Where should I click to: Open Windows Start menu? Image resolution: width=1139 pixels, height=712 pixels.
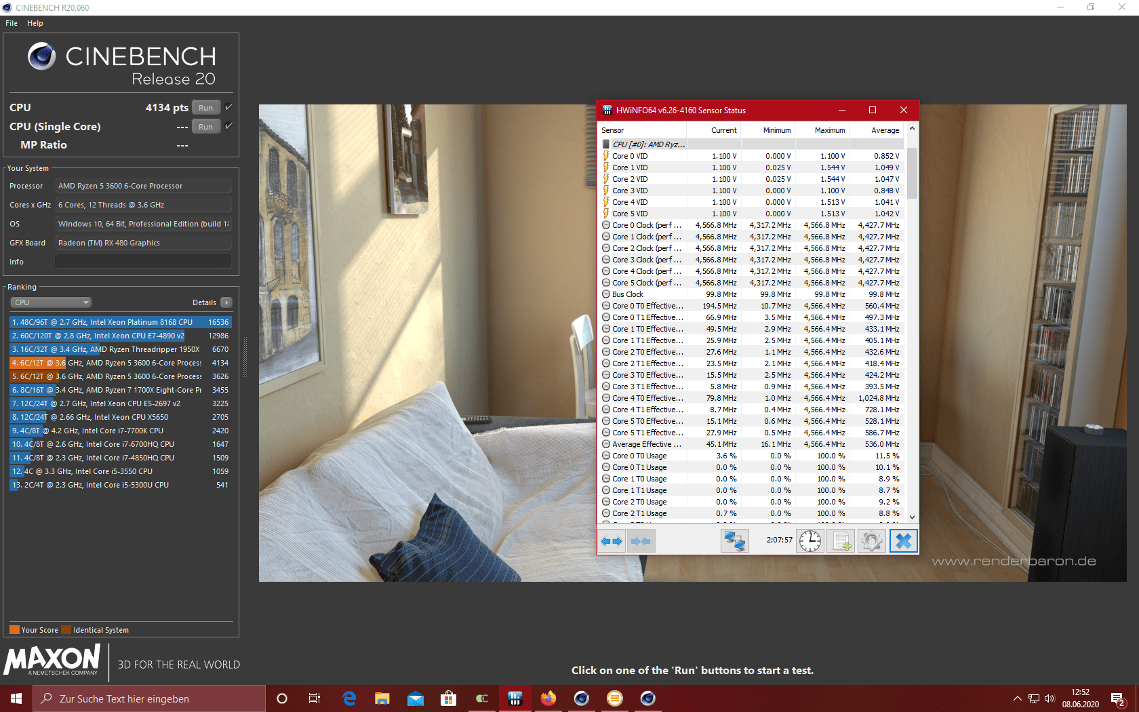16,698
